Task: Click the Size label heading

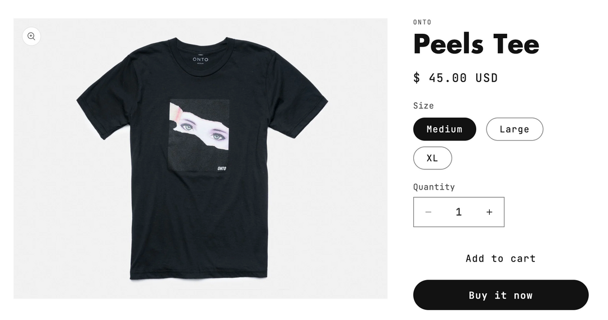Action: pyautogui.click(x=423, y=106)
